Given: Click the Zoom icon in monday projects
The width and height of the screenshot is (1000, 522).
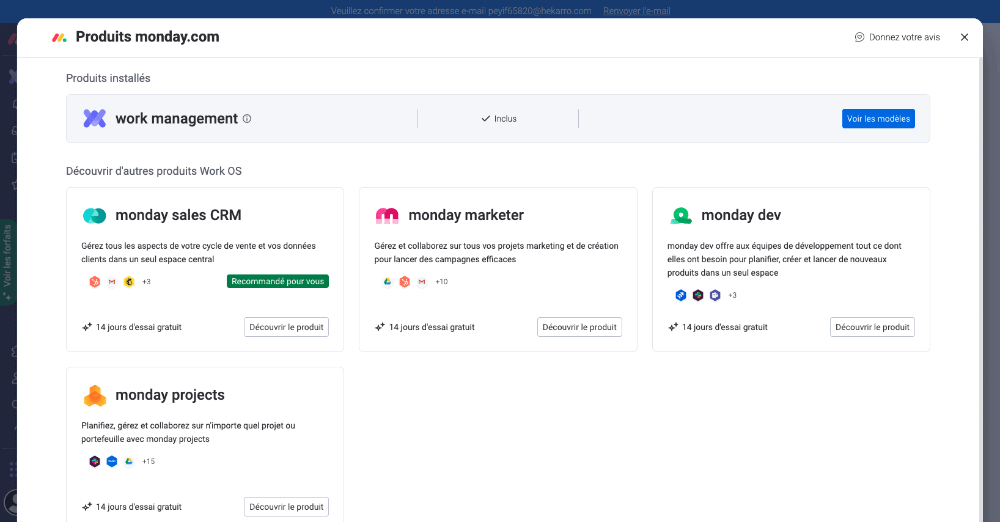Looking at the screenshot, I should (112, 461).
